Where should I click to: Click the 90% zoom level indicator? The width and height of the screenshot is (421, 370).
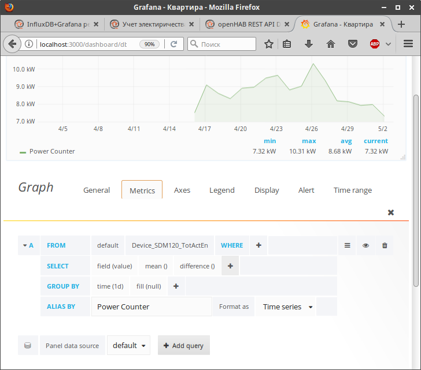click(x=149, y=44)
